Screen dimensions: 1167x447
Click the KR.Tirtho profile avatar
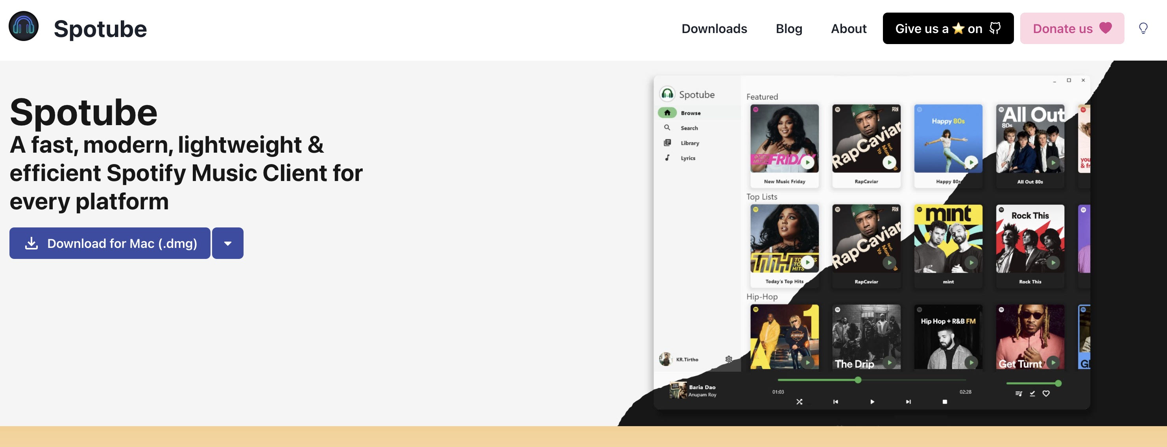pos(665,359)
